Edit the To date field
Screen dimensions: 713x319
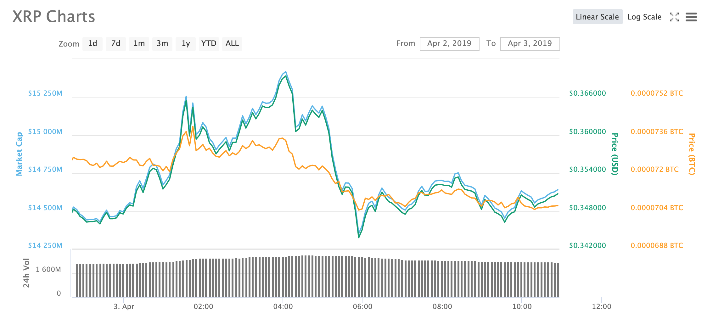click(530, 44)
